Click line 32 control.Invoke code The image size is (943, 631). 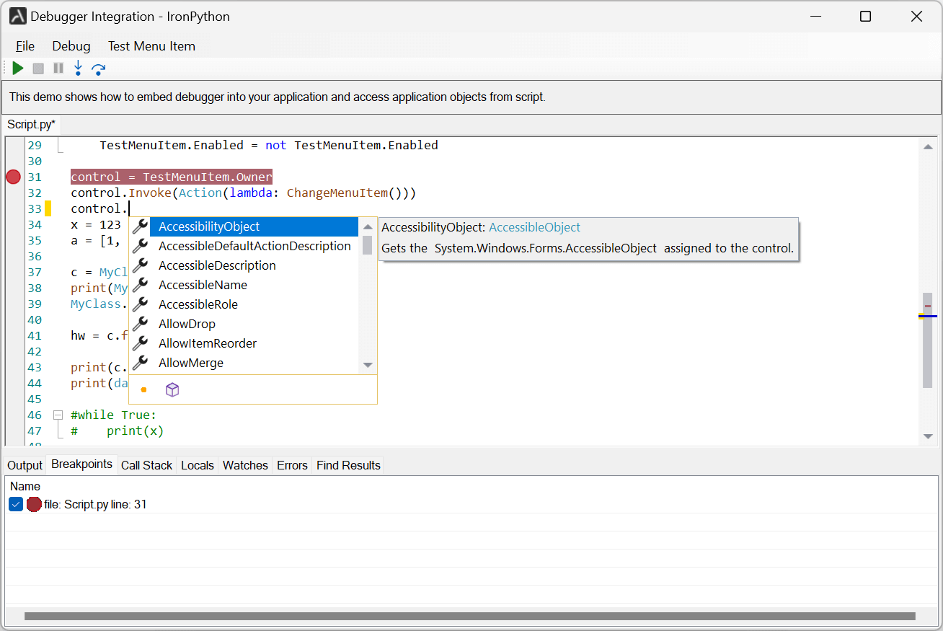244,193
